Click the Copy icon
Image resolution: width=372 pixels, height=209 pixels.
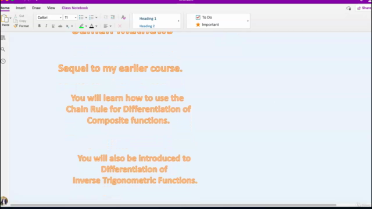point(16,21)
